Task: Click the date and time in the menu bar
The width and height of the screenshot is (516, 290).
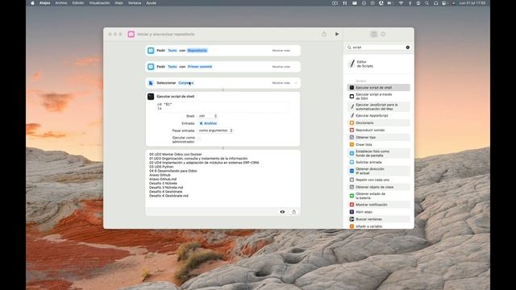Action: tap(472, 3)
